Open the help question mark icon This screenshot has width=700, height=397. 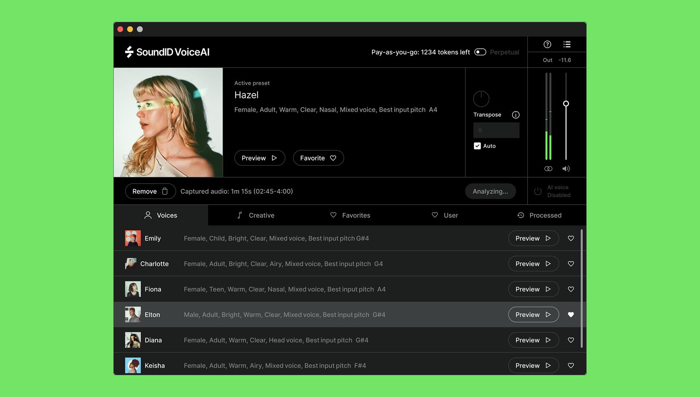(x=547, y=44)
